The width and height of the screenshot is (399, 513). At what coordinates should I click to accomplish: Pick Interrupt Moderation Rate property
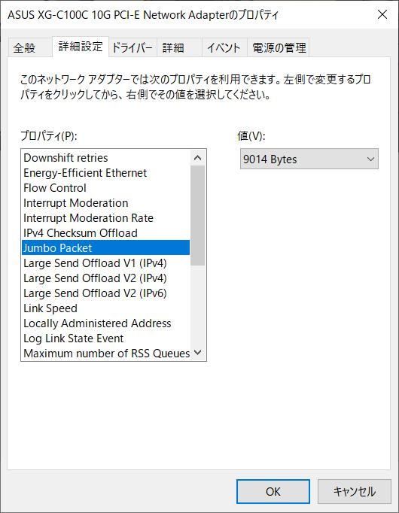click(105, 218)
